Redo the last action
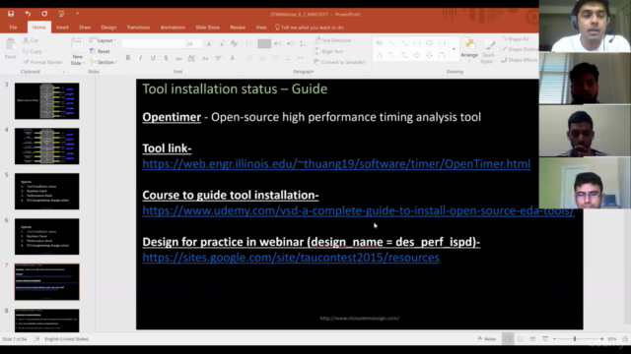 (44, 14)
